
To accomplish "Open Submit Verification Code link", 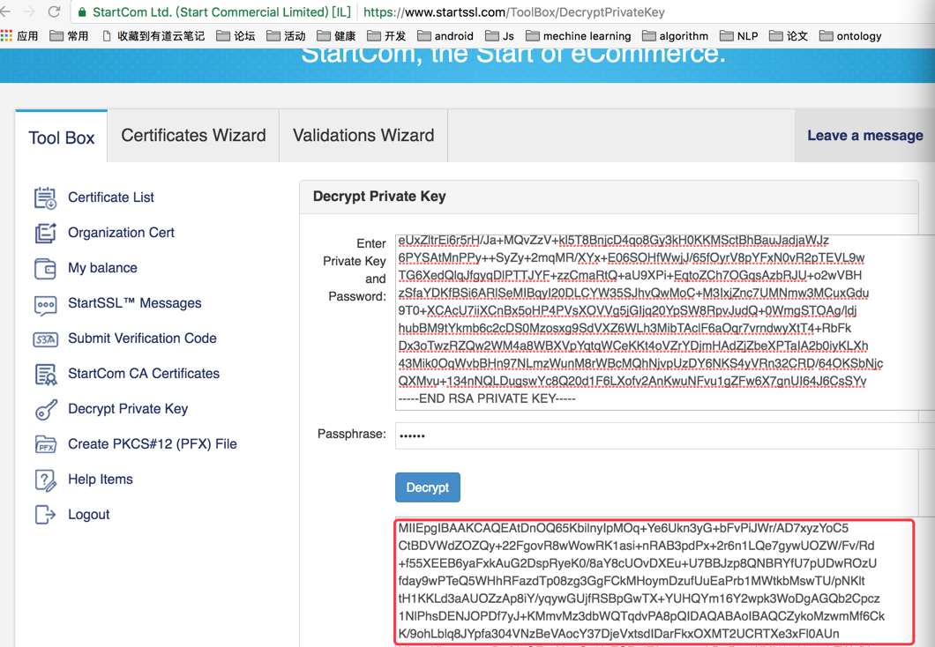I will 142,338.
